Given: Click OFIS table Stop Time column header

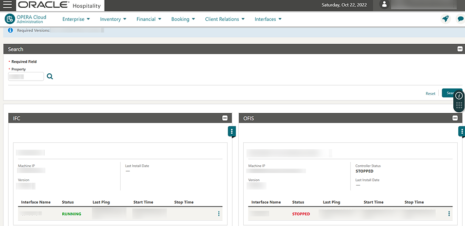Looking at the screenshot, I should [414, 202].
